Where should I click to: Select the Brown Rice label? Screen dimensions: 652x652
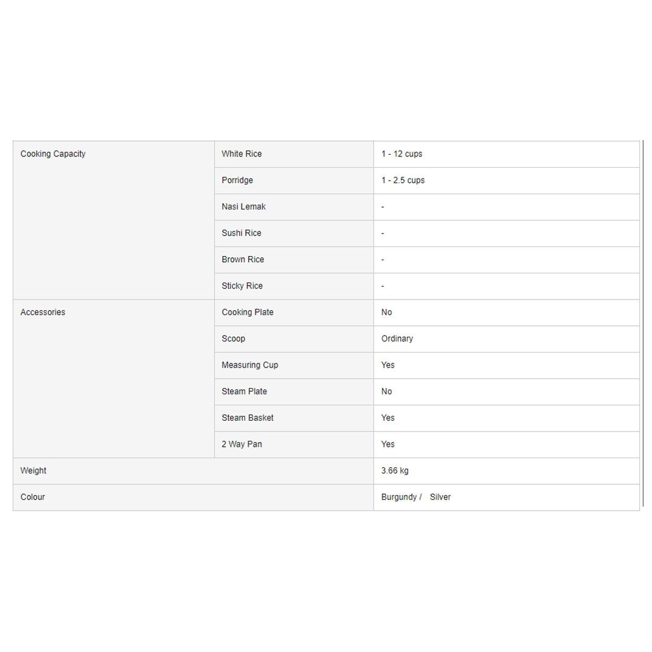click(x=243, y=260)
